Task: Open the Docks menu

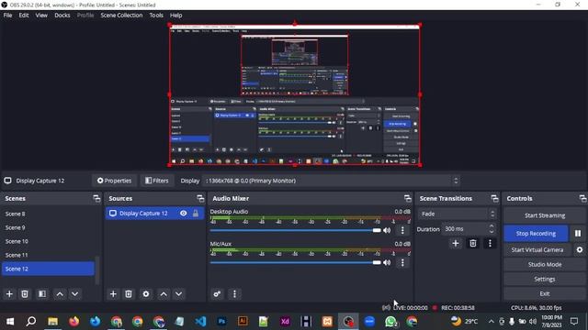Action: tap(62, 16)
